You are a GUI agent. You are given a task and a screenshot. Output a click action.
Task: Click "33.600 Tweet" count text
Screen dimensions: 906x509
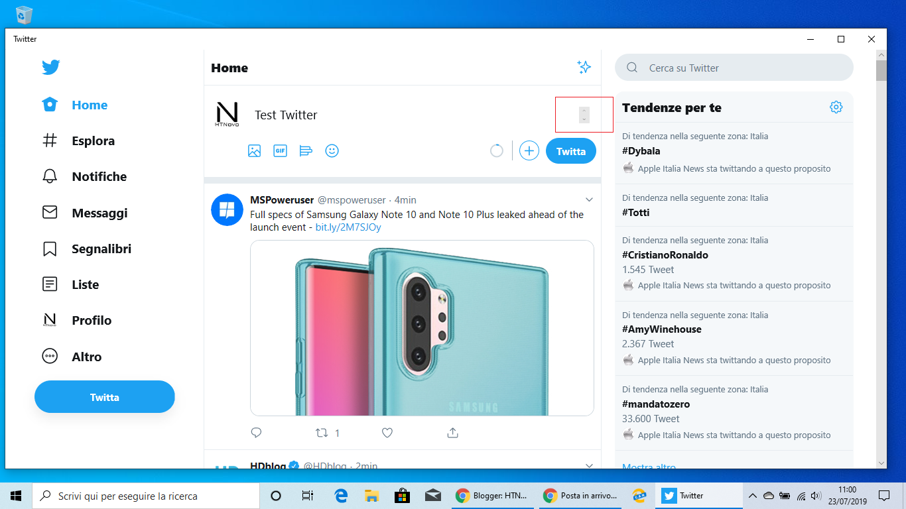pyautogui.click(x=651, y=419)
